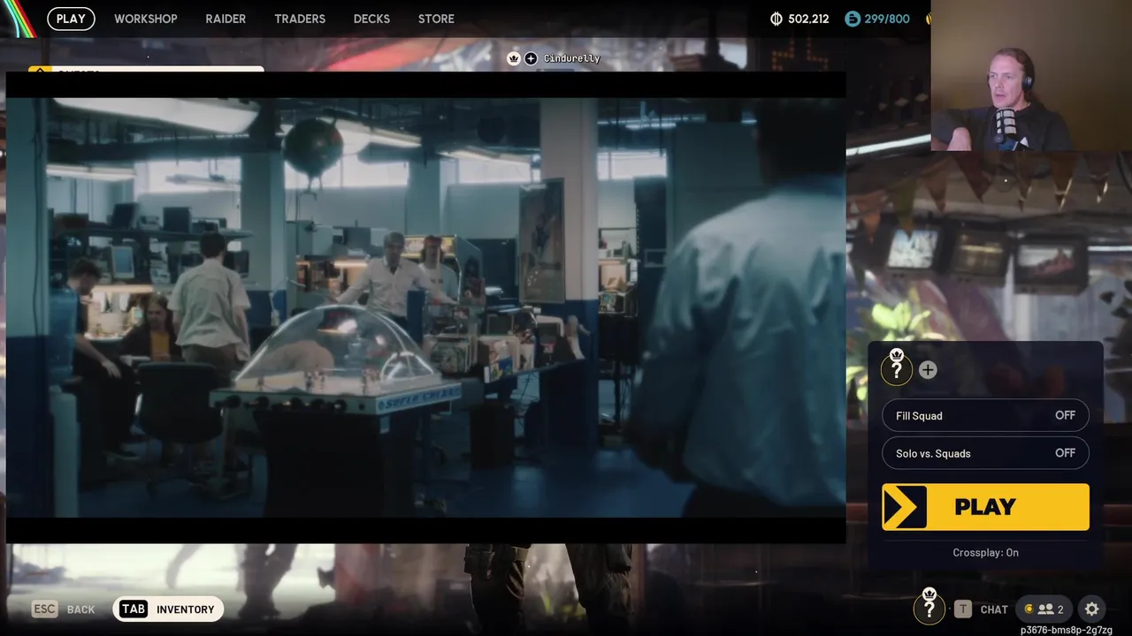Toggle Fill Squad option
The image size is (1132, 636).
(x=985, y=415)
